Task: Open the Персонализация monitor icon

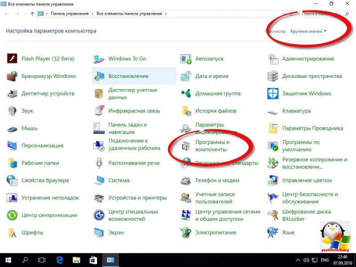Action: (x=12, y=146)
